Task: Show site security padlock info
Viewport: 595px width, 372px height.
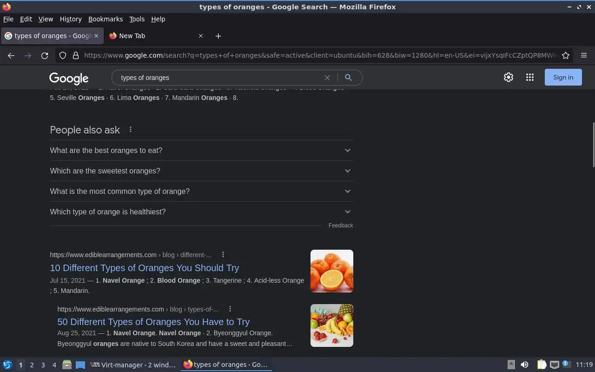Action: 76,55
